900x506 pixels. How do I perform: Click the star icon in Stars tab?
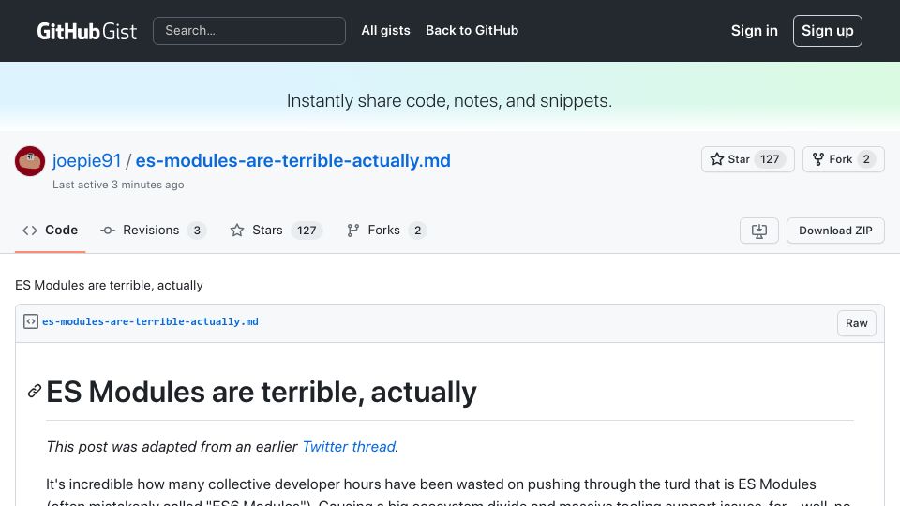click(x=237, y=231)
